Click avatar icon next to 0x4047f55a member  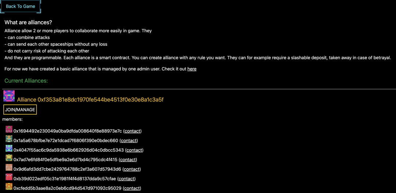point(9,149)
